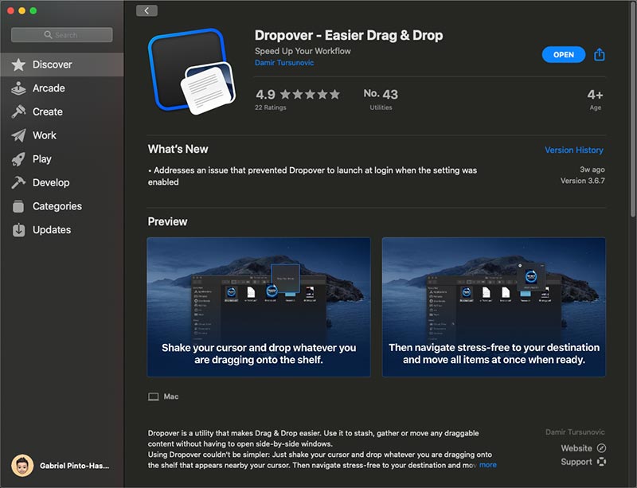
Task: Go back using the chevron button
Action: tap(147, 10)
